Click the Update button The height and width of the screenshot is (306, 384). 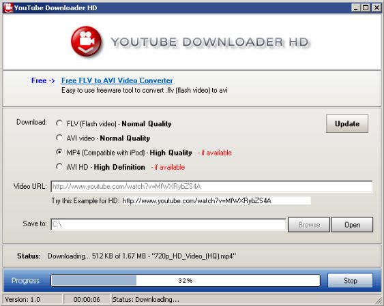(347, 123)
